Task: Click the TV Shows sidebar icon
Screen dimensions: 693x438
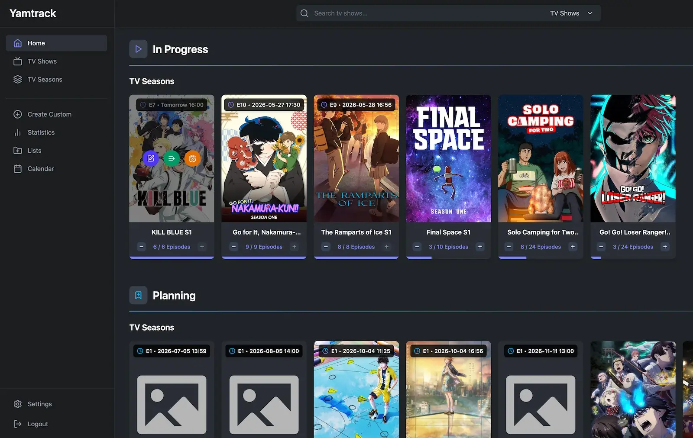Action: click(18, 61)
